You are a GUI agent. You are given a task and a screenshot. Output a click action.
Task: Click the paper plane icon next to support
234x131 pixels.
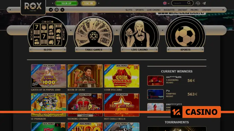(204, 3)
